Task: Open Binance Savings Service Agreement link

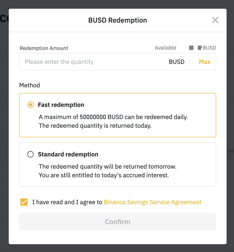Action: [152, 202]
